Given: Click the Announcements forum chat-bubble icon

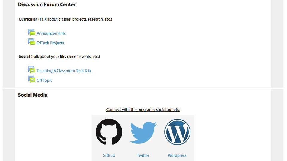Looking at the screenshot, I should click(x=31, y=32).
